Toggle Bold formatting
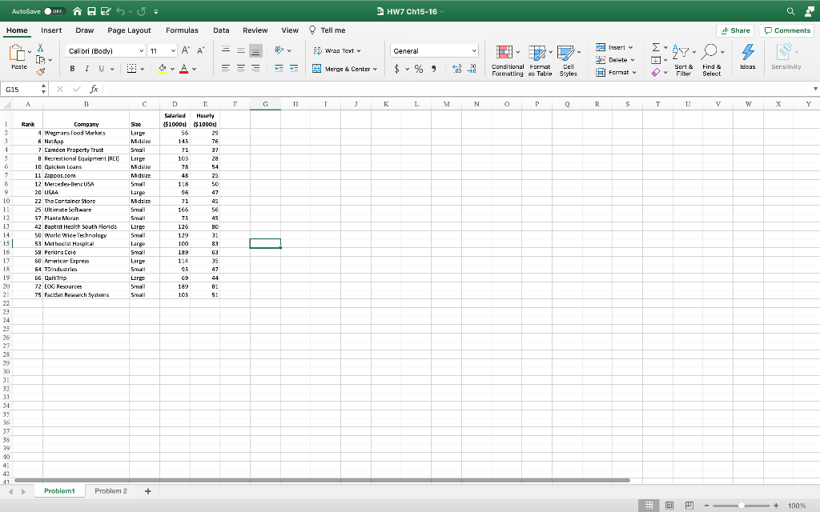The image size is (820, 512). click(72, 69)
